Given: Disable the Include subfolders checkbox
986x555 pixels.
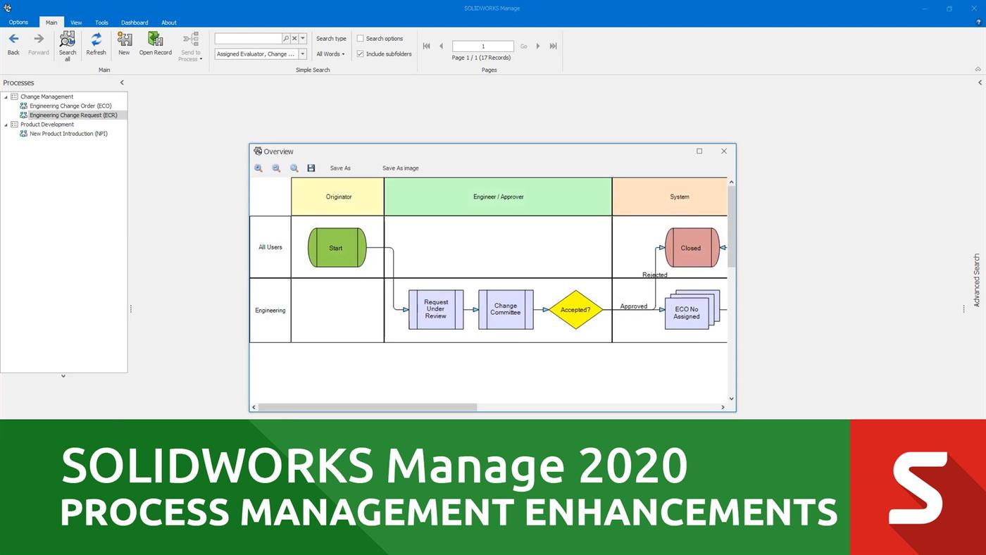Looking at the screenshot, I should (x=360, y=54).
